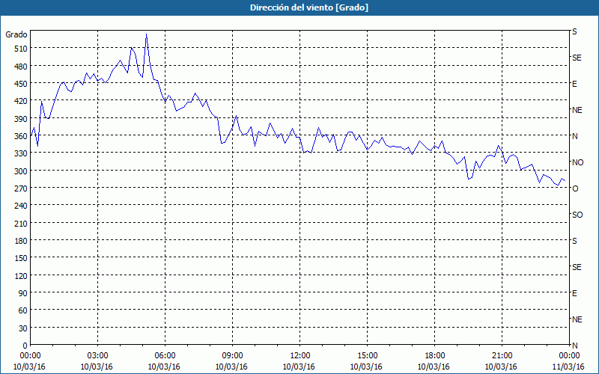Screen dimensions: 599x374
Task: Select the N compass label level with 0
Action: pos(575,346)
